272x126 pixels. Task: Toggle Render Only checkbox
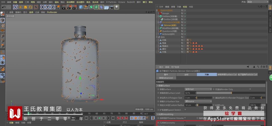point(250,89)
